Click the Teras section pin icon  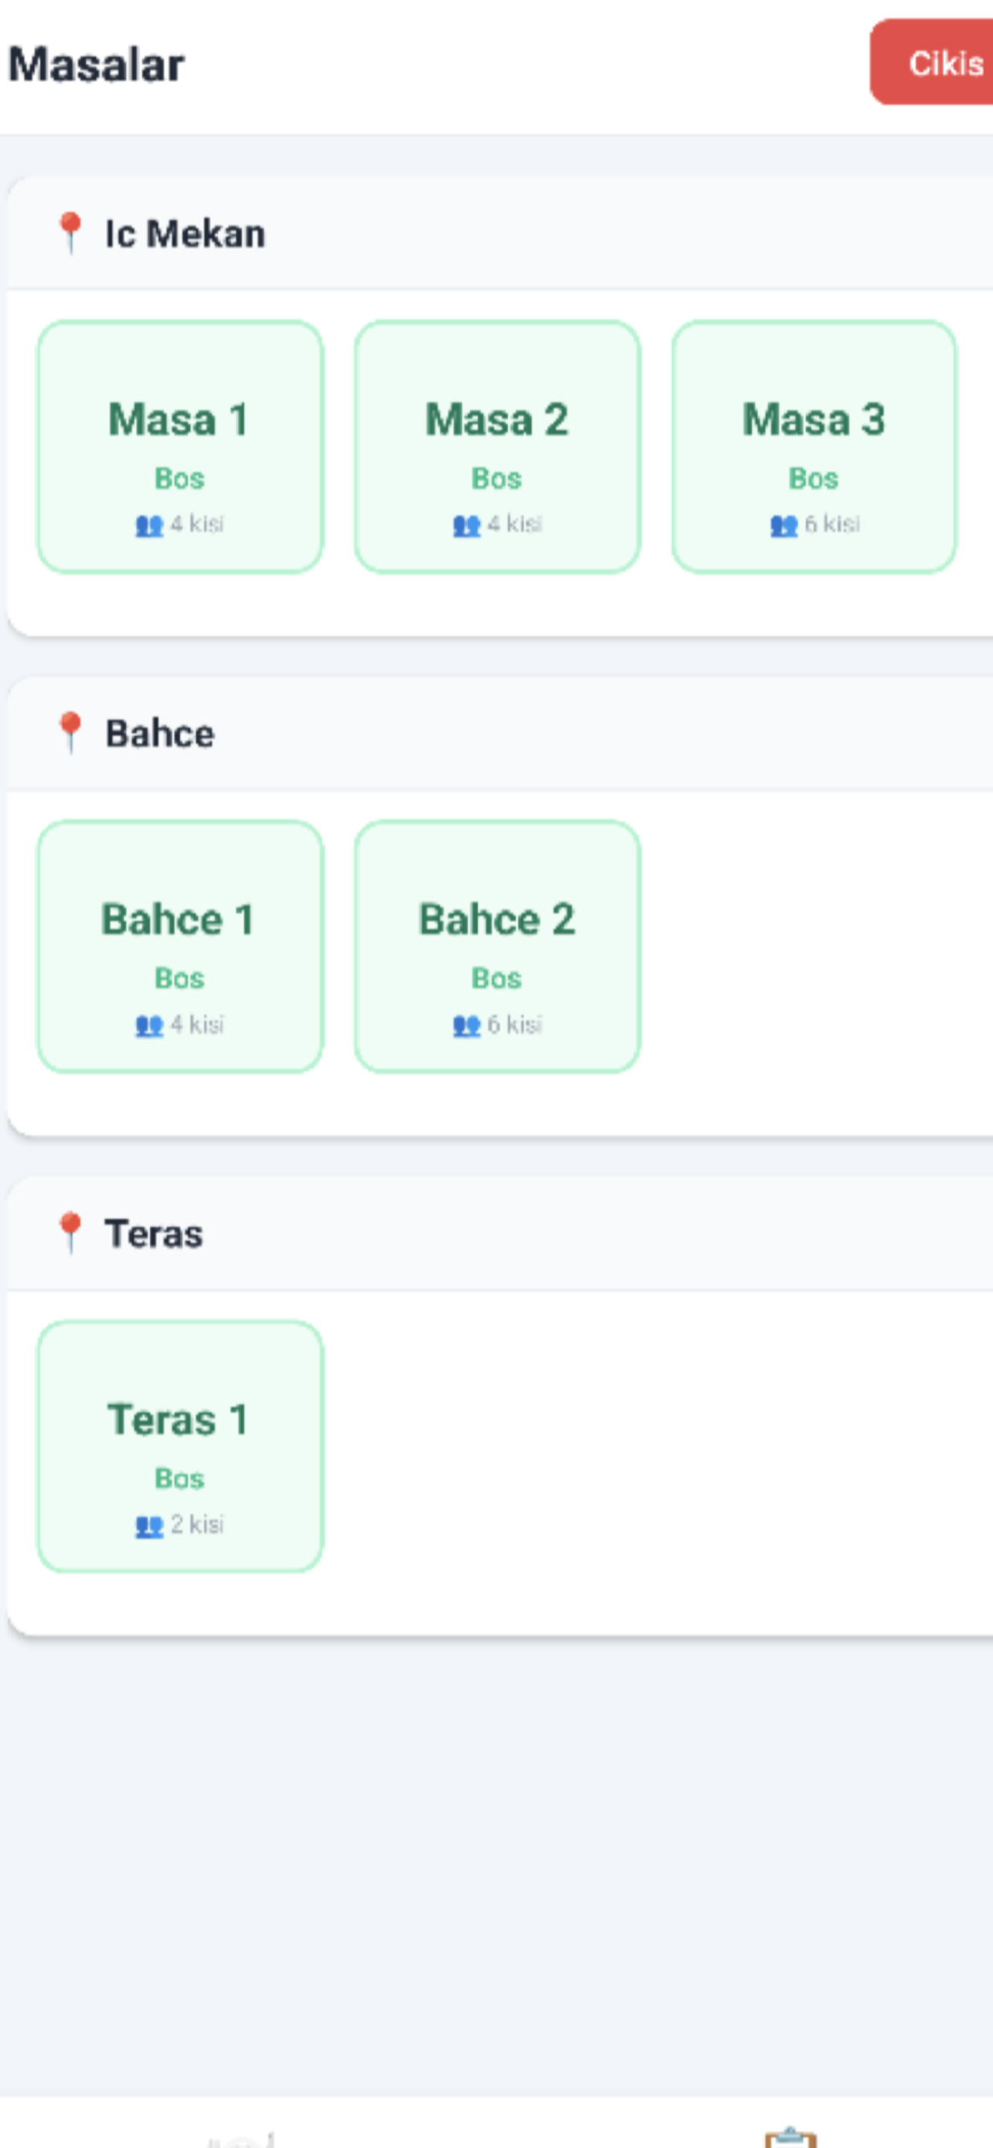click(x=71, y=1233)
